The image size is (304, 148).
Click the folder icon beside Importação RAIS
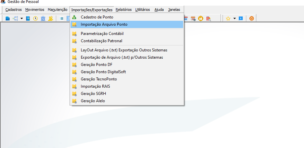click(x=74, y=86)
